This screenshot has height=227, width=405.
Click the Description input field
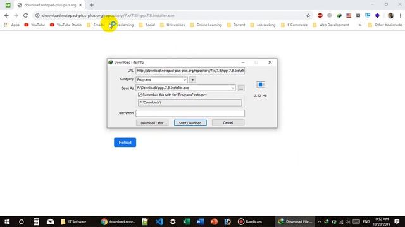190,113
